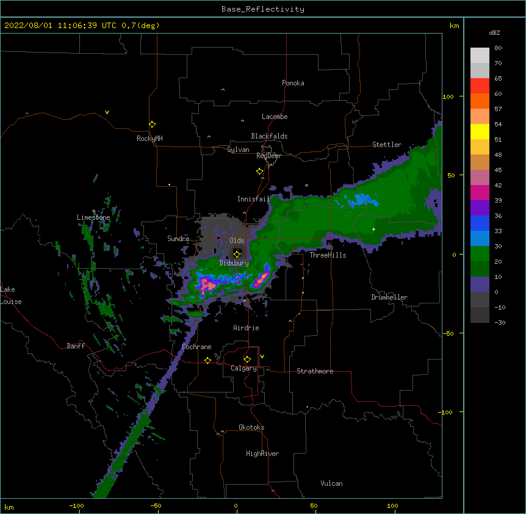This screenshot has width=526, height=514.
Task: Click the -50 tick on the right axis
Action: (x=448, y=333)
